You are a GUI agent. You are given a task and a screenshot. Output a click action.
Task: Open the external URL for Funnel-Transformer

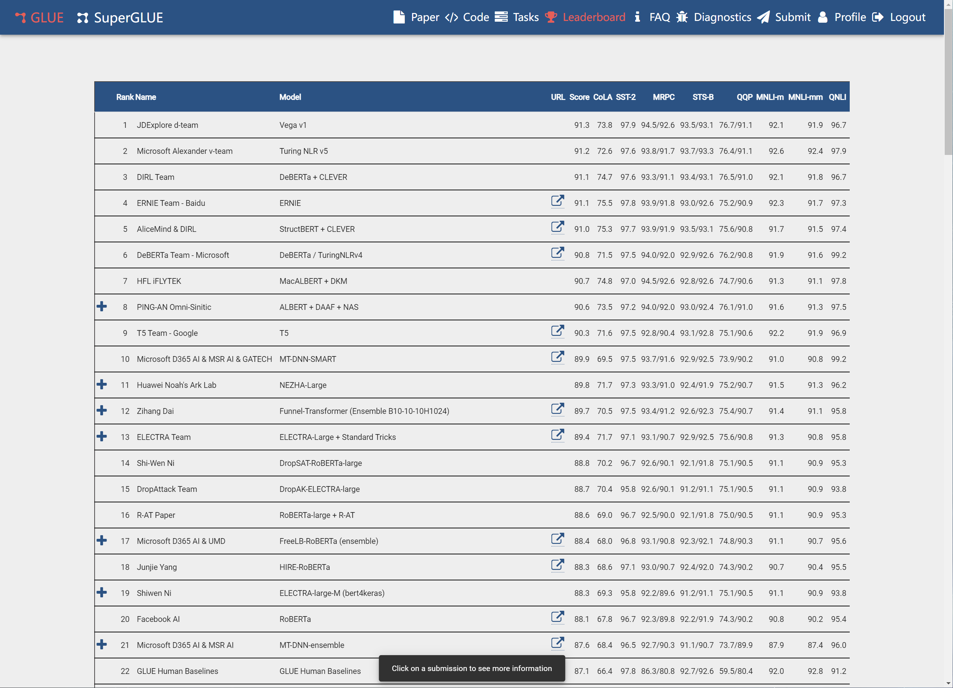coord(558,409)
